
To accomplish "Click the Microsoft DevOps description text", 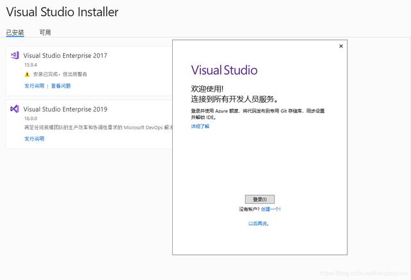I will (98, 127).
